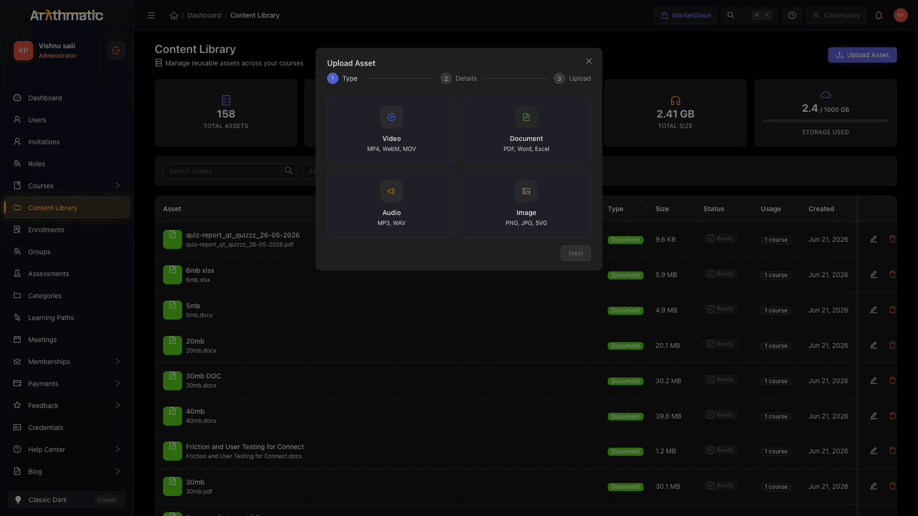918x516 pixels.
Task: Expand the Payments sidebar chevron
Action: tap(118, 383)
